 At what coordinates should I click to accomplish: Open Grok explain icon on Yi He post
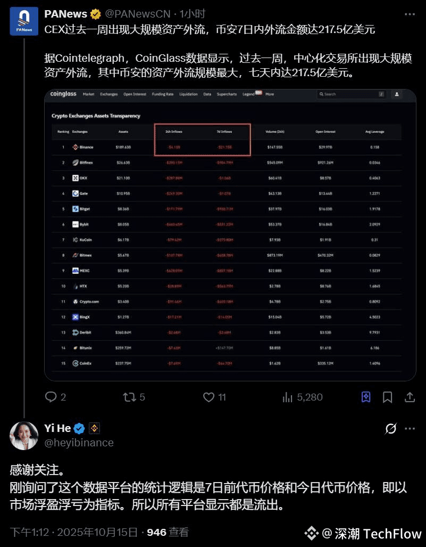(x=390, y=428)
